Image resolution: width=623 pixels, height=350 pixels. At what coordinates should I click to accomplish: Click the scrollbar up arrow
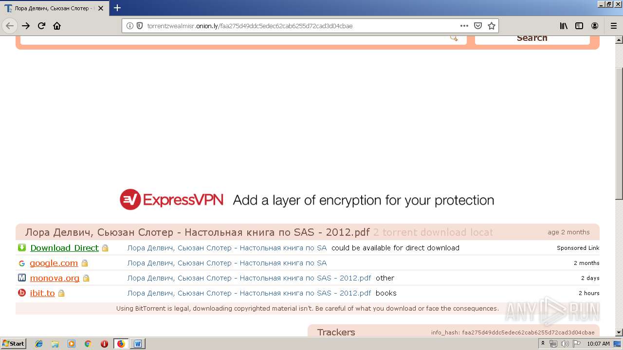[619, 39]
